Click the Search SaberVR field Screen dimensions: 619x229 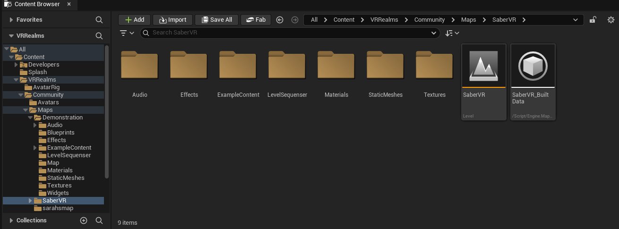click(x=290, y=33)
